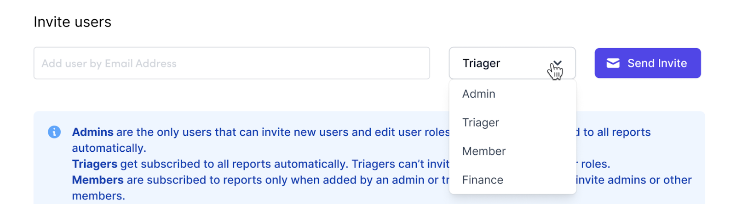Click the Send Invite label text
Viewport: 736px width, 204px height.
coord(657,63)
